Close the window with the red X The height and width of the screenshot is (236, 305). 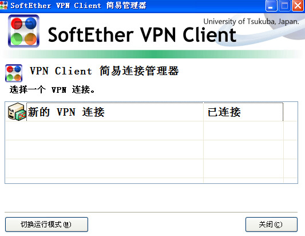click(298, 6)
